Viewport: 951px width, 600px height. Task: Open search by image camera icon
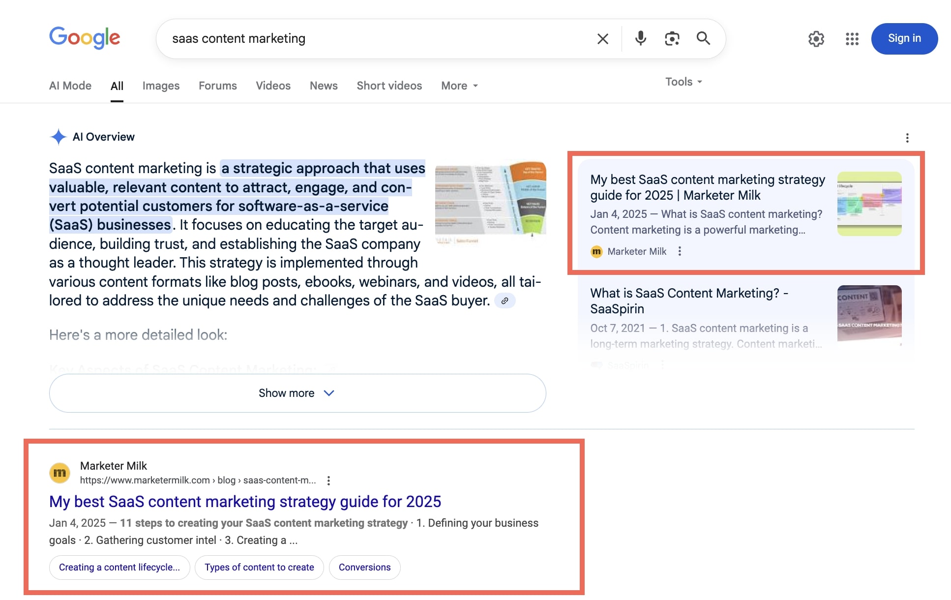(672, 38)
